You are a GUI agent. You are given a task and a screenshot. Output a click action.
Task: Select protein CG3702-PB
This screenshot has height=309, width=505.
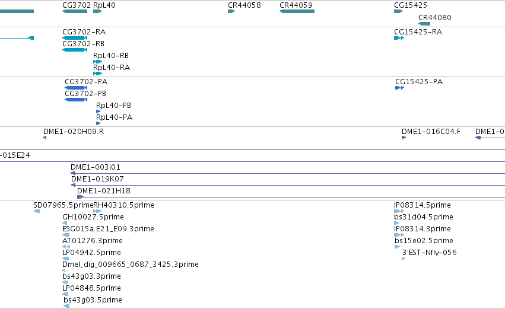click(x=76, y=100)
